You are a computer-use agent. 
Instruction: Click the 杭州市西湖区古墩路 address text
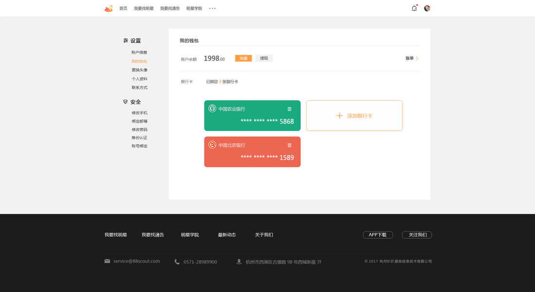[283, 262]
